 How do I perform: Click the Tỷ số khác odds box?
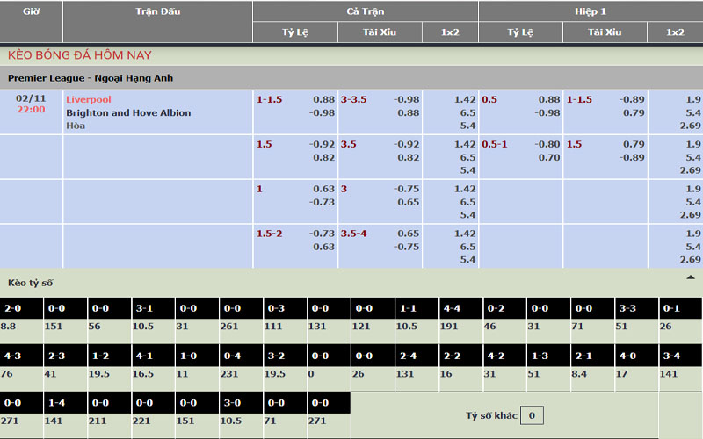[532, 415]
